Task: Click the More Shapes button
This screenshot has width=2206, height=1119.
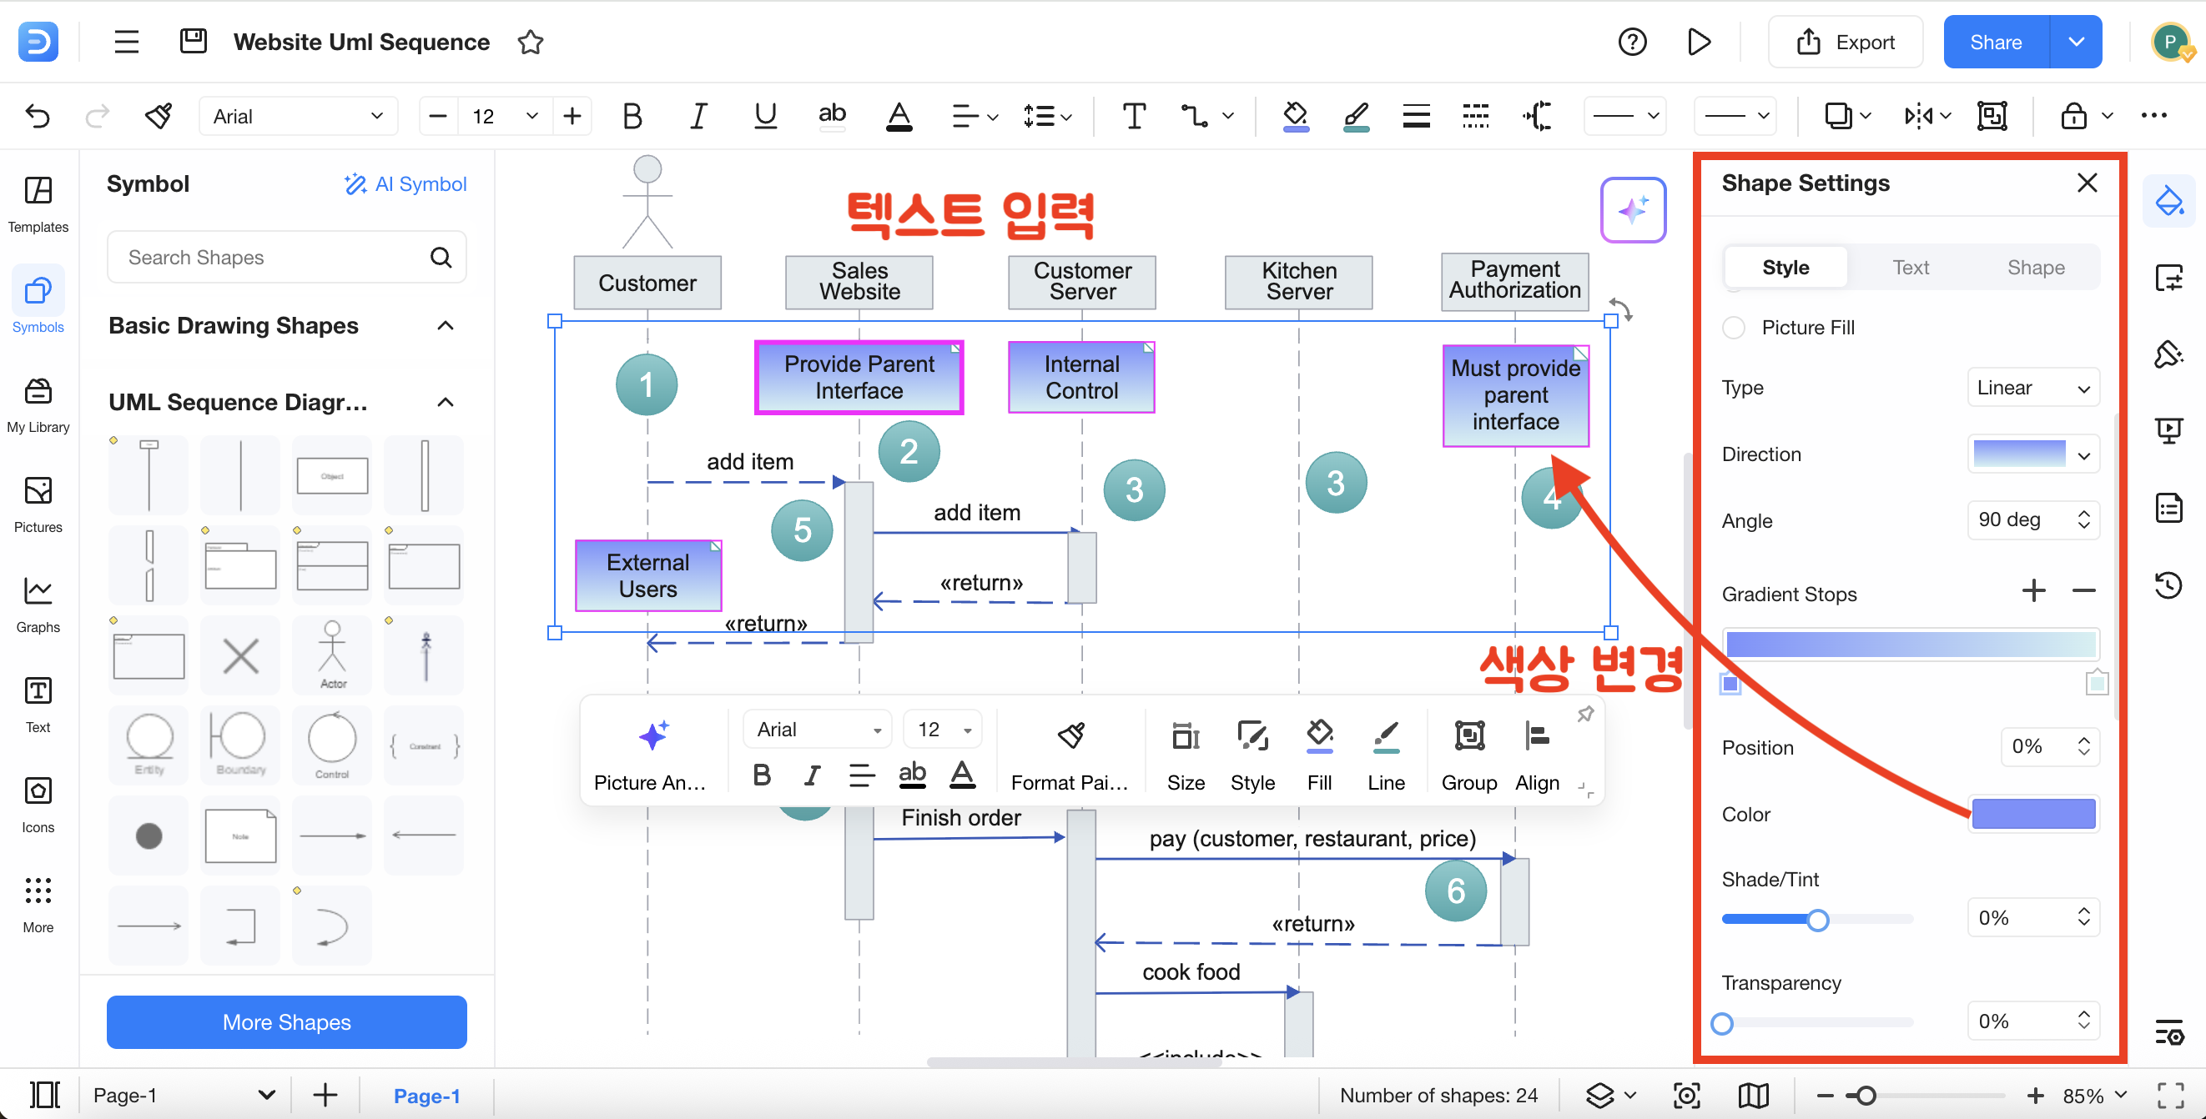Action: [286, 1022]
